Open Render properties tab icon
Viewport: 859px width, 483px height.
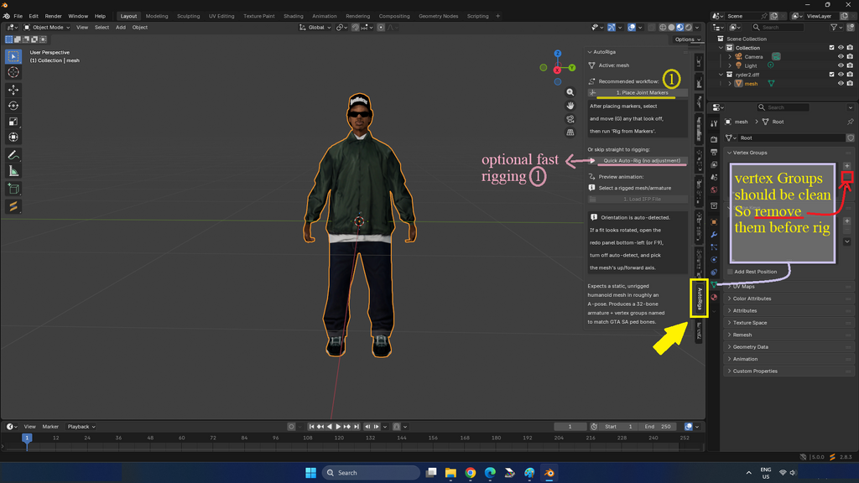[714, 140]
